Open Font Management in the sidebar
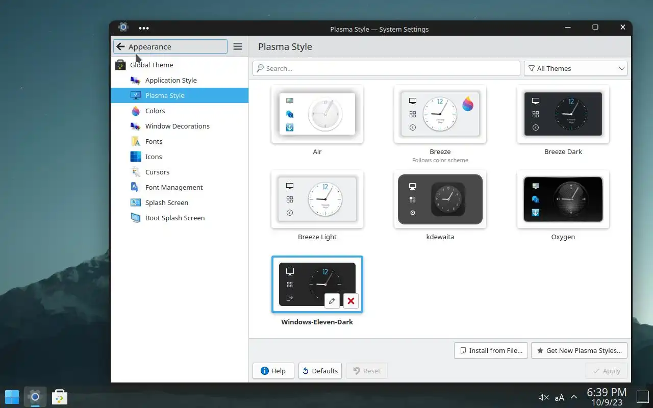Image resolution: width=653 pixels, height=408 pixels. 180,187
